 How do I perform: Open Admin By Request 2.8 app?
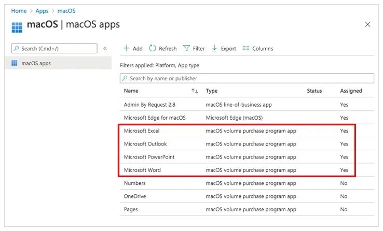pos(149,105)
